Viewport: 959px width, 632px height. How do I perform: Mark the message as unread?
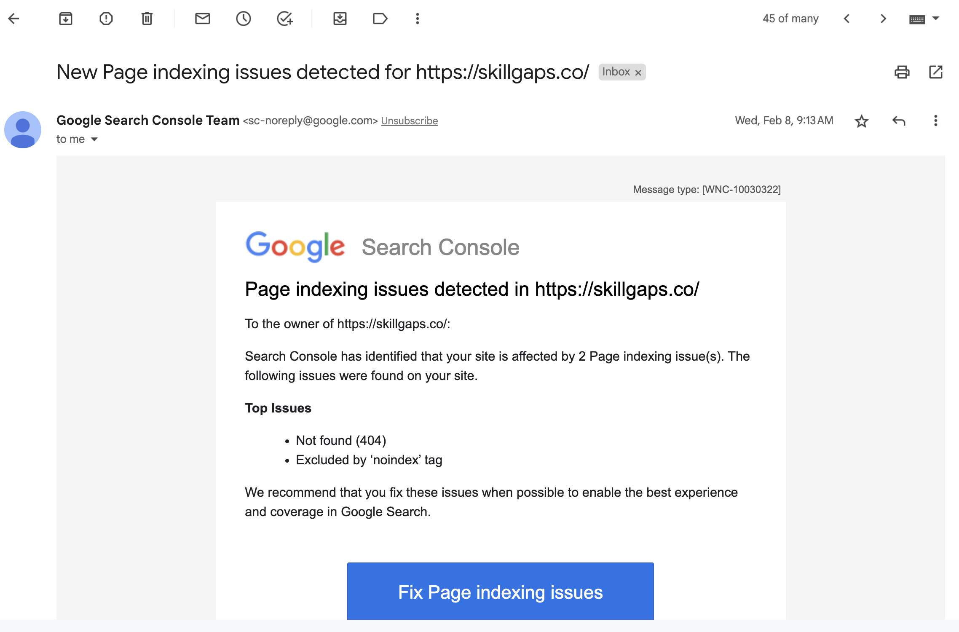point(203,19)
